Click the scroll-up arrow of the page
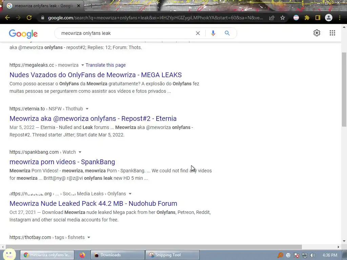Image resolution: width=347 pixels, height=260 pixels. click(x=344, y=27)
